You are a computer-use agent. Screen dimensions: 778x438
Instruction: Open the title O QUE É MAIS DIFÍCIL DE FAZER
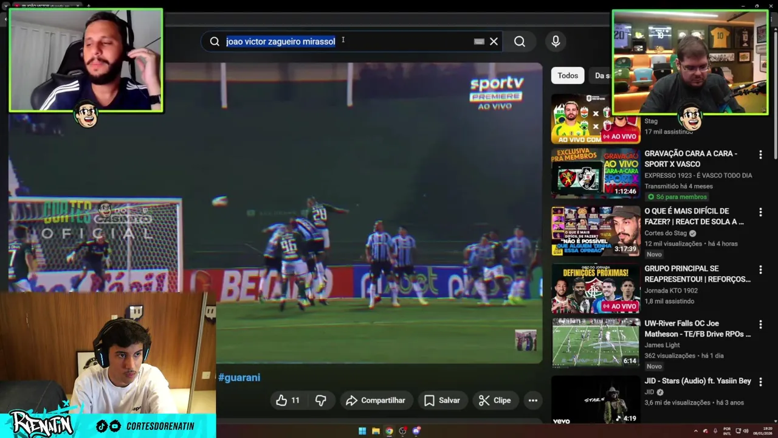[x=694, y=216]
